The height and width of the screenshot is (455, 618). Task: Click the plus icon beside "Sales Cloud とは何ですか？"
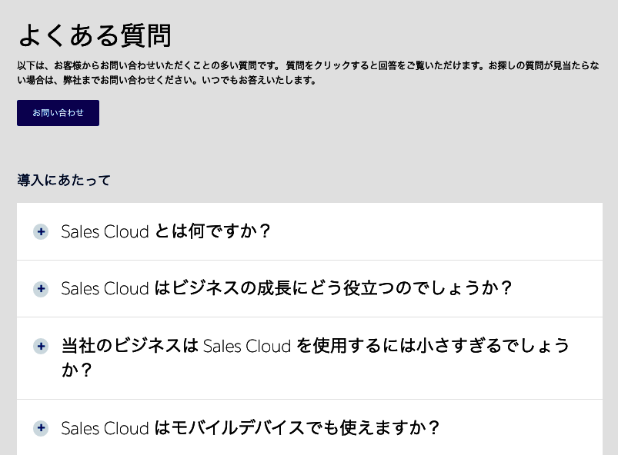pyautogui.click(x=41, y=231)
